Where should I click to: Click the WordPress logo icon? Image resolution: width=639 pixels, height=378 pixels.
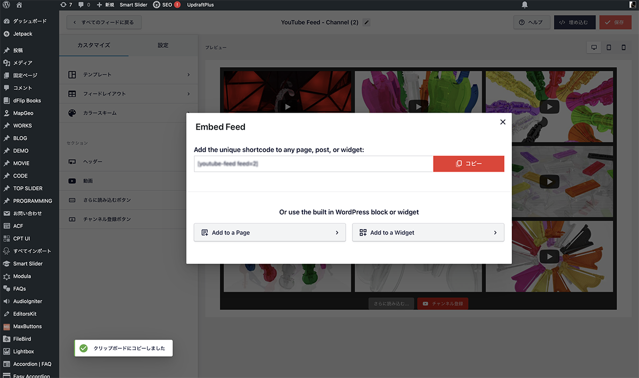pos(6,5)
